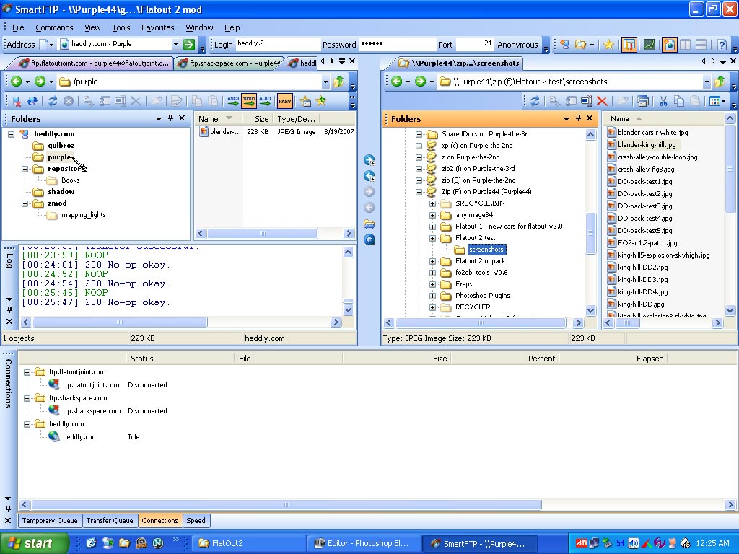Refresh the local screenshots folder

click(x=535, y=101)
